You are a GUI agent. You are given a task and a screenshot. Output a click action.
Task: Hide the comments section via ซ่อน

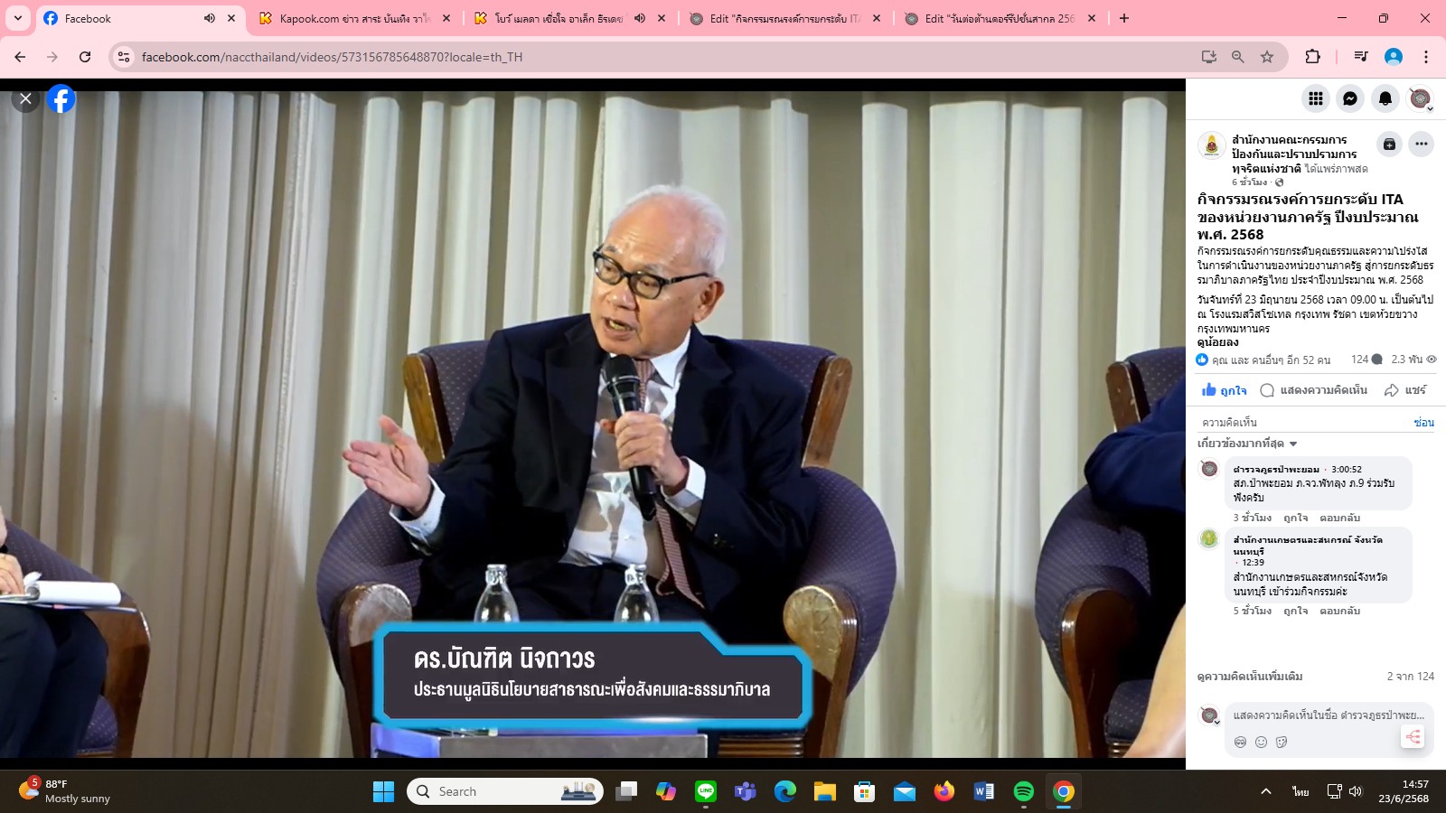pyautogui.click(x=1423, y=423)
